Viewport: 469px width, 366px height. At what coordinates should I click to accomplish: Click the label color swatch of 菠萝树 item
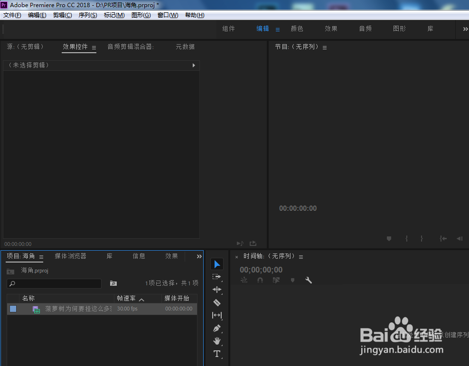point(13,309)
